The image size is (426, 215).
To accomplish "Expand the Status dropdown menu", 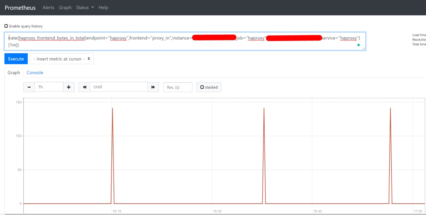I will tap(85, 8).
